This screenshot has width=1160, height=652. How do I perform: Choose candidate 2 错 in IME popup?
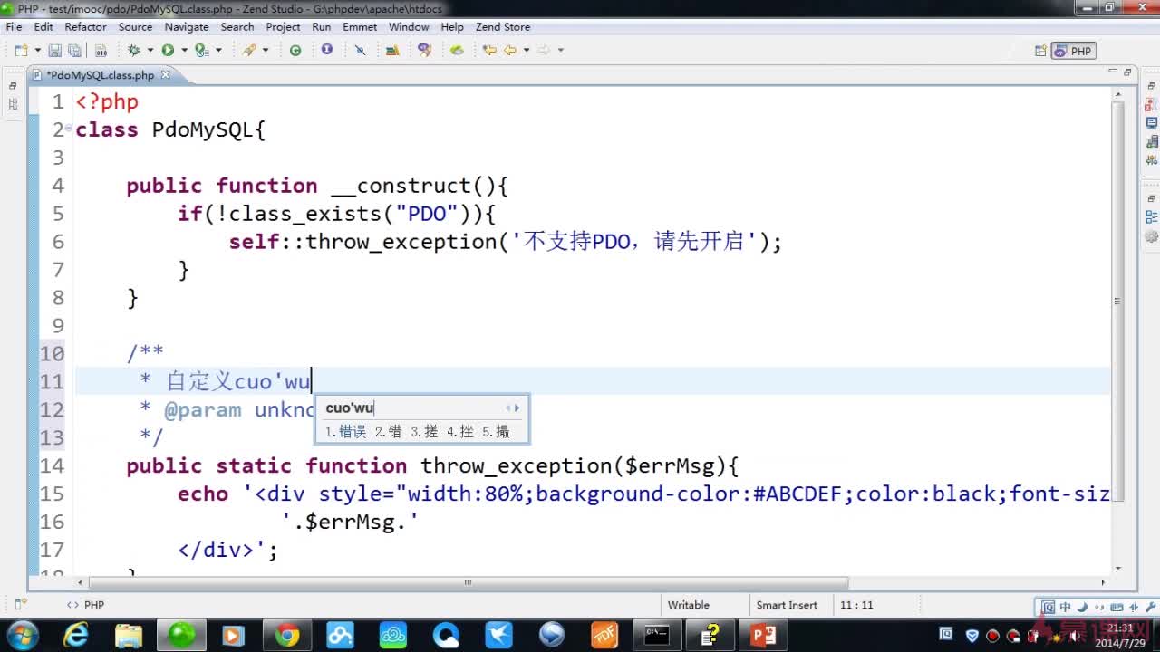point(389,432)
